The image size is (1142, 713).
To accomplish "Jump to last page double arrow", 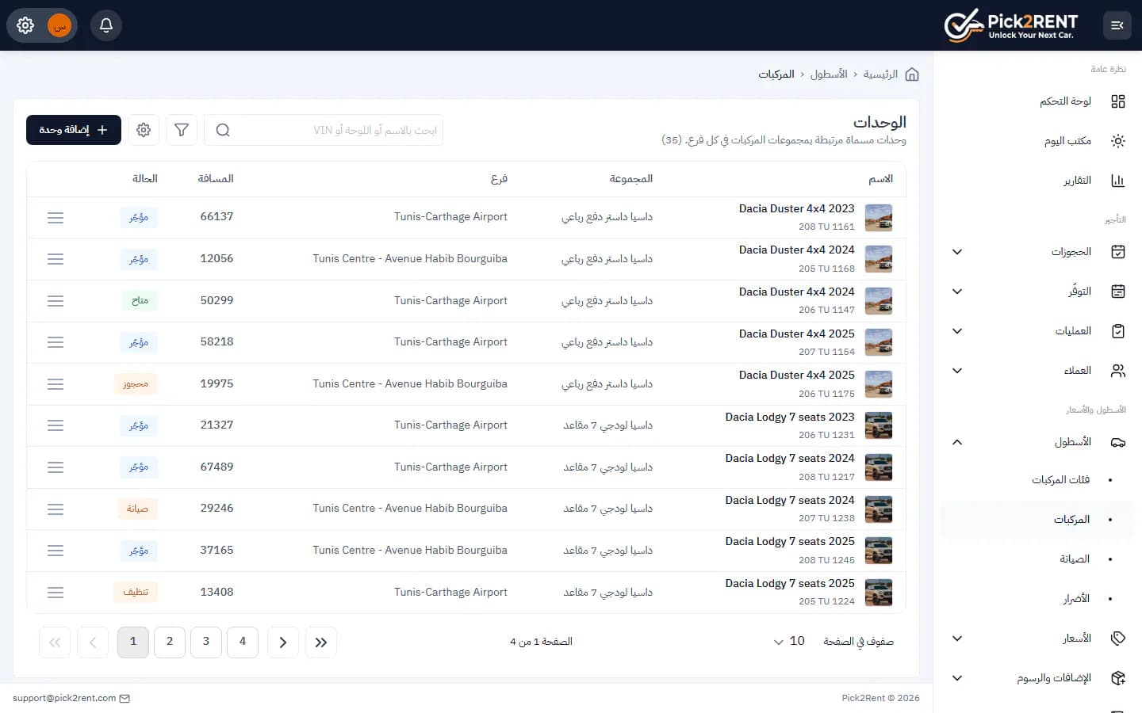I will 321,642.
